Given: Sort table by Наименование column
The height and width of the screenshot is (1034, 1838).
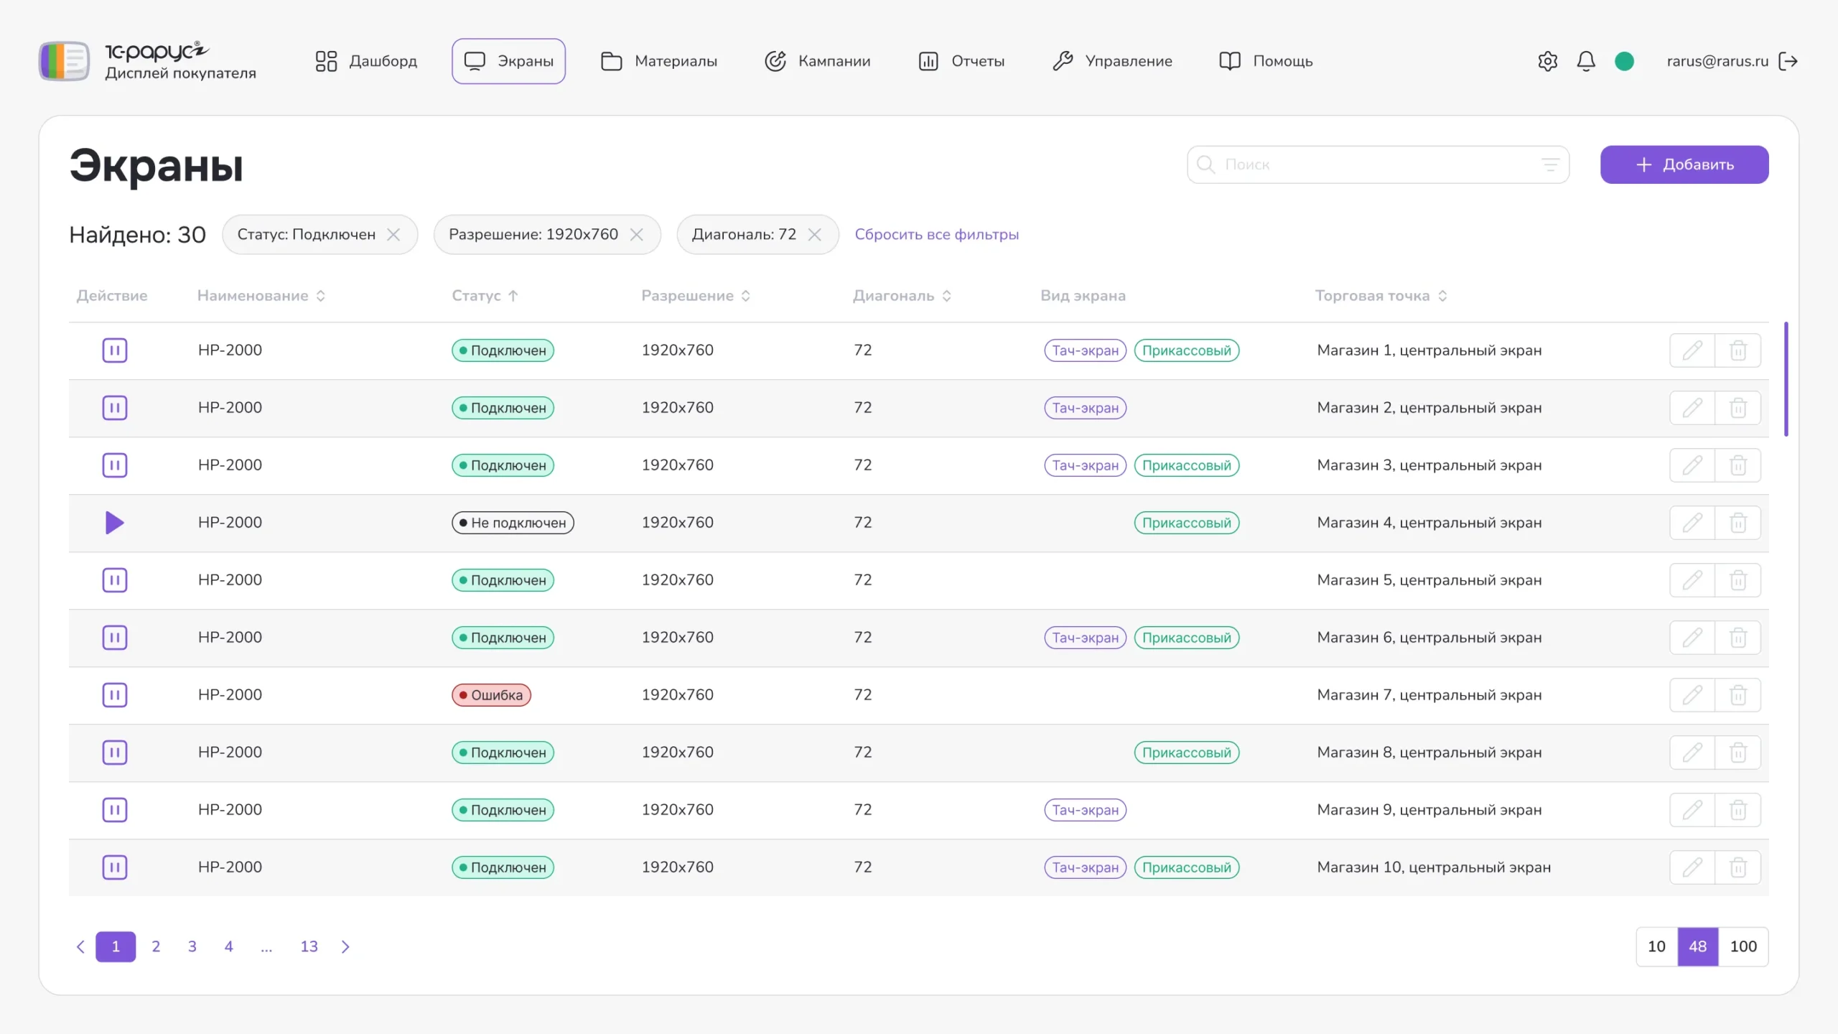Looking at the screenshot, I should (x=321, y=296).
